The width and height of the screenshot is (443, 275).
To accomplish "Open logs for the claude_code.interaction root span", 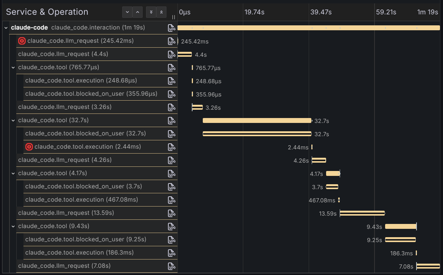I will coord(172,28).
